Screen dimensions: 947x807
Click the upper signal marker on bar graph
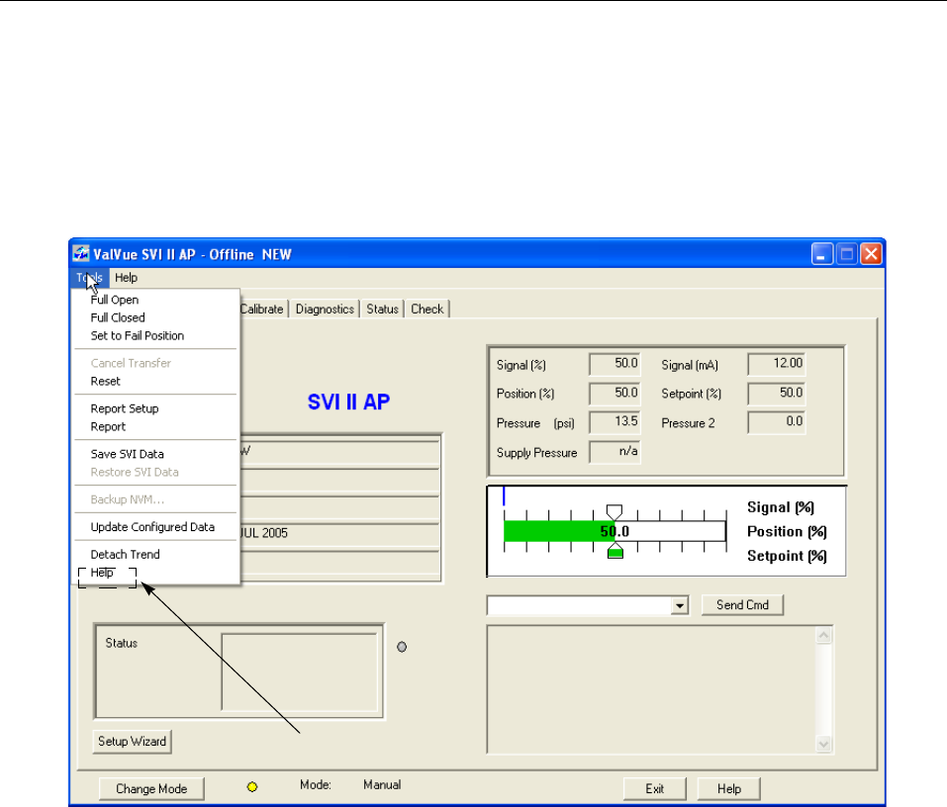pos(615,512)
